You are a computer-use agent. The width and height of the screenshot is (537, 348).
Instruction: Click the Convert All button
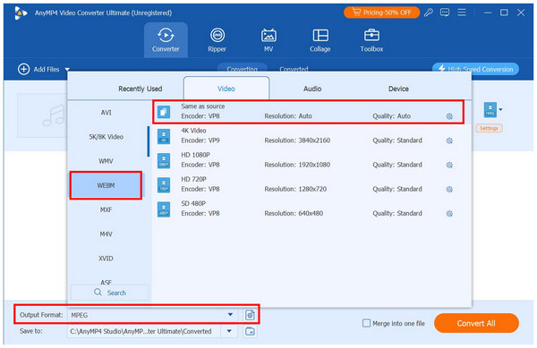click(x=476, y=323)
